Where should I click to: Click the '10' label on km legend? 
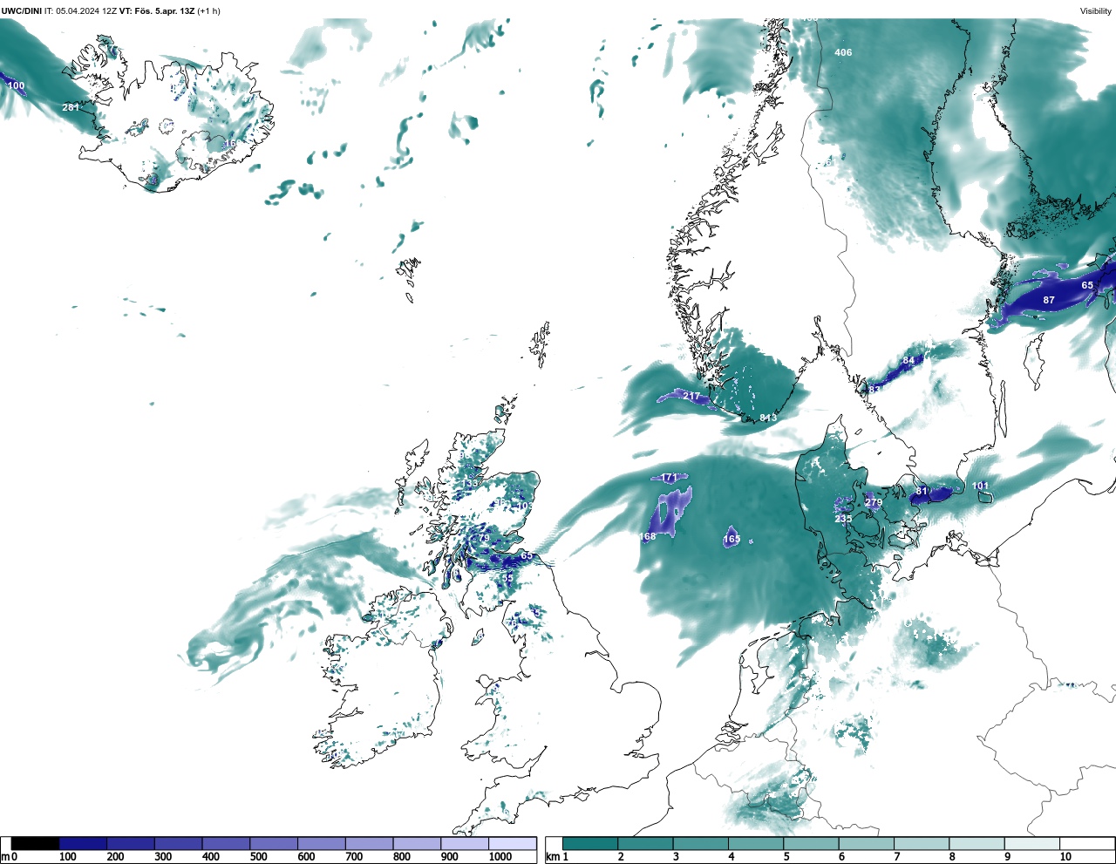click(x=1065, y=857)
